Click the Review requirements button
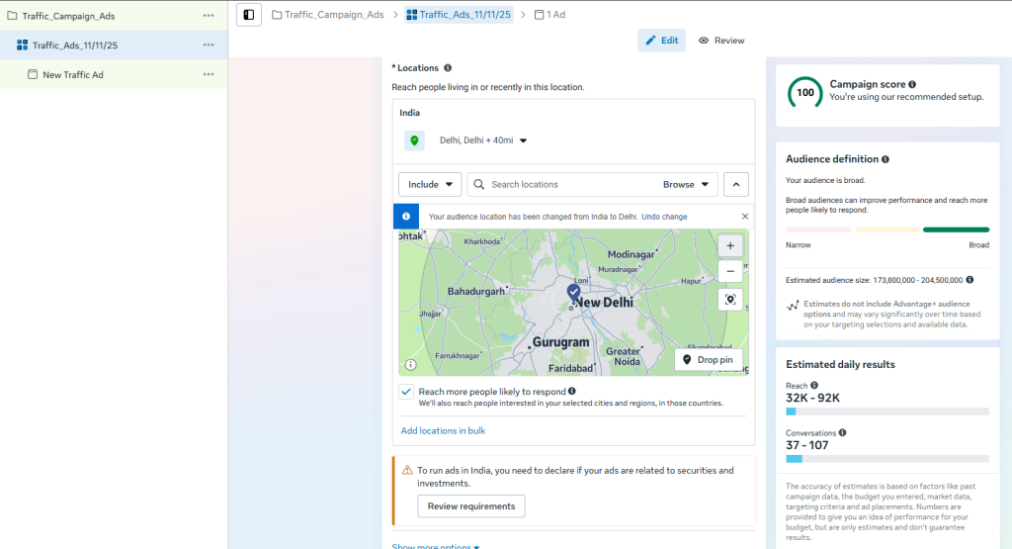The width and height of the screenshot is (1012, 549). pos(471,506)
